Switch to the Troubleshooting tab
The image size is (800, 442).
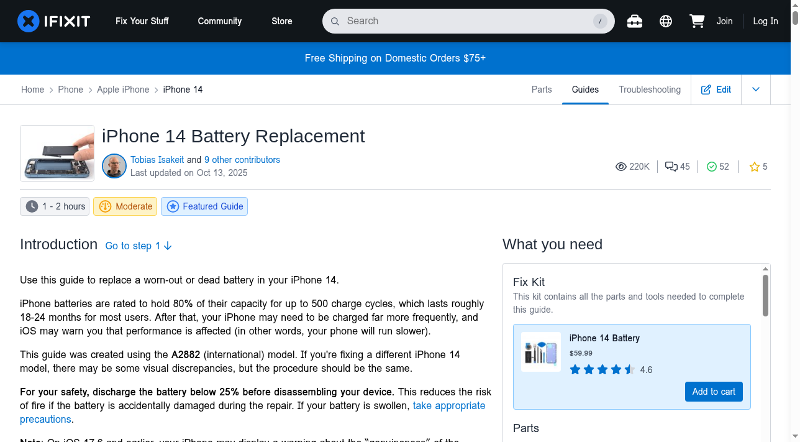click(650, 90)
